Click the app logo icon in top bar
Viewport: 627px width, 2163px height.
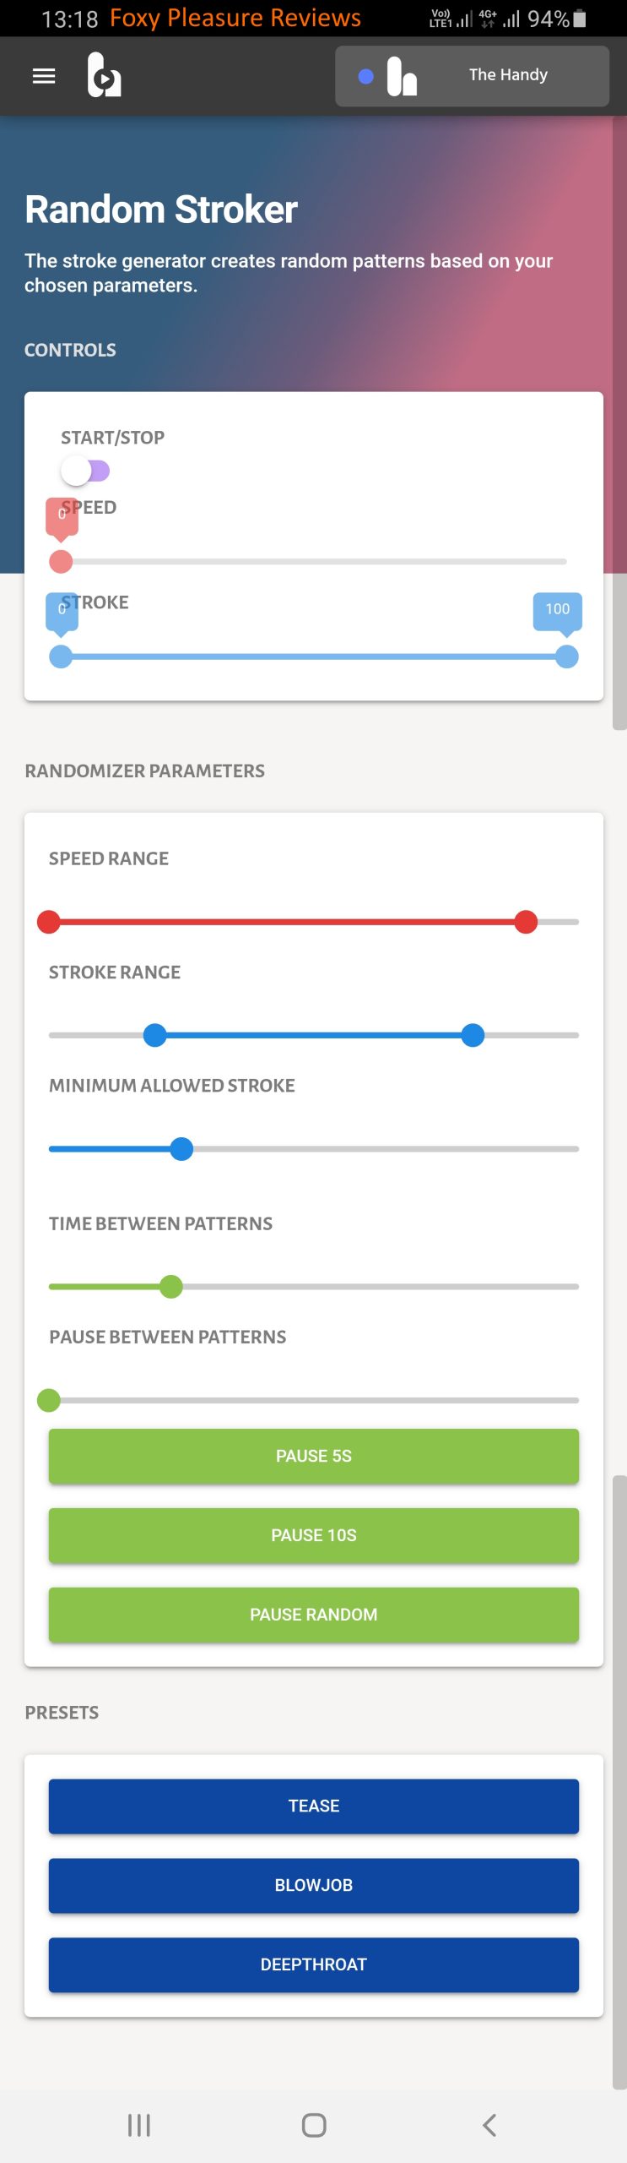pyautogui.click(x=105, y=76)
